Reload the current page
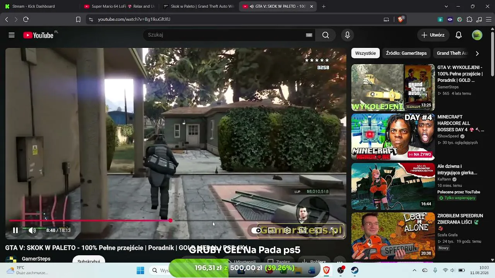This screenshot has height=278, width=495. [x=26, y=19]
